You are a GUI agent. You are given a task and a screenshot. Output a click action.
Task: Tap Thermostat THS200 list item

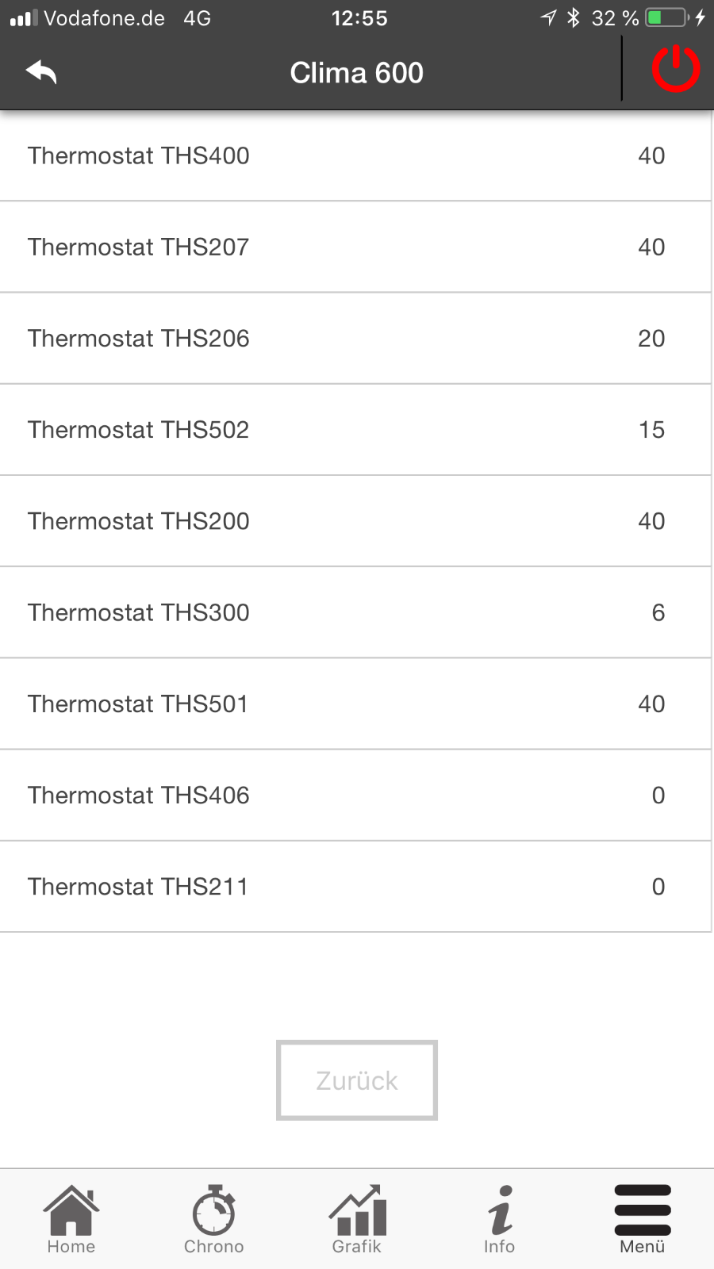coord(355,521)
